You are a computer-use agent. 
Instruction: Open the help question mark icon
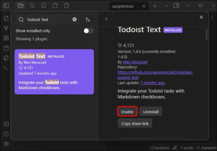tap(6, 134)
